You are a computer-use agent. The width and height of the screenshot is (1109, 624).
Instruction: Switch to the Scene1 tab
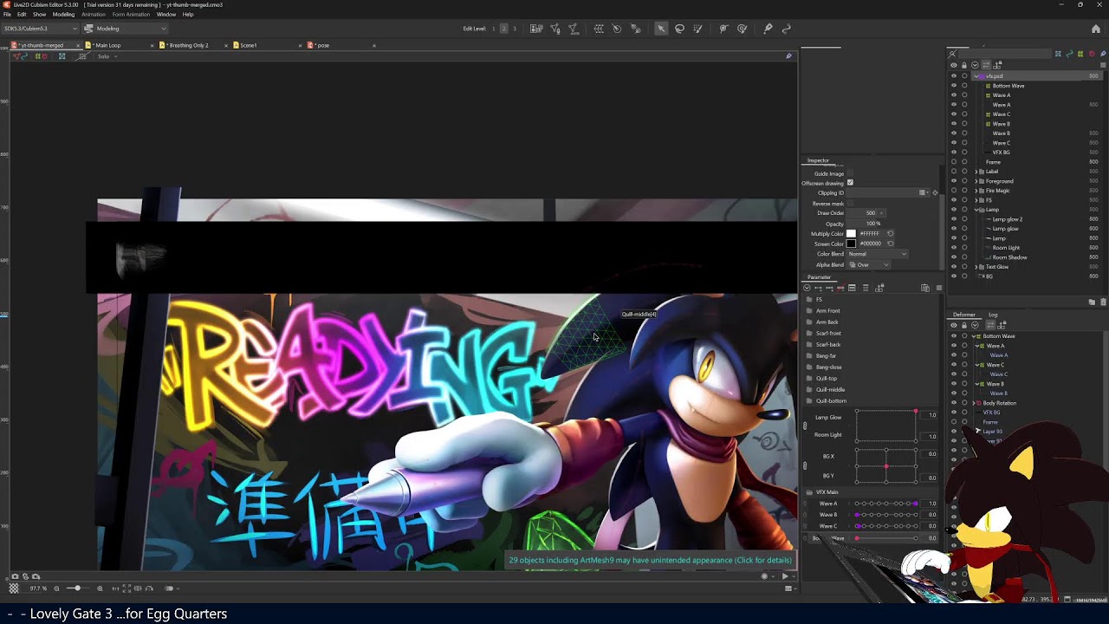[249, 45]
